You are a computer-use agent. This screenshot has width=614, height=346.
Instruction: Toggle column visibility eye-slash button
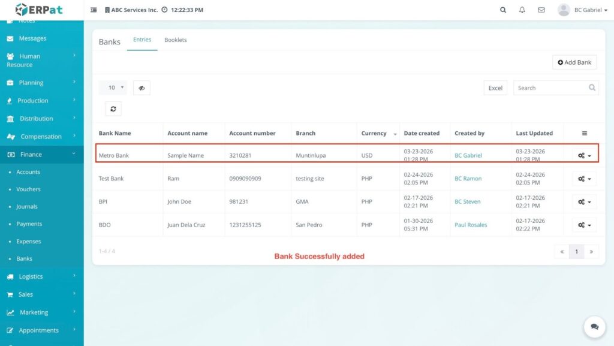[x=142, y=88]
